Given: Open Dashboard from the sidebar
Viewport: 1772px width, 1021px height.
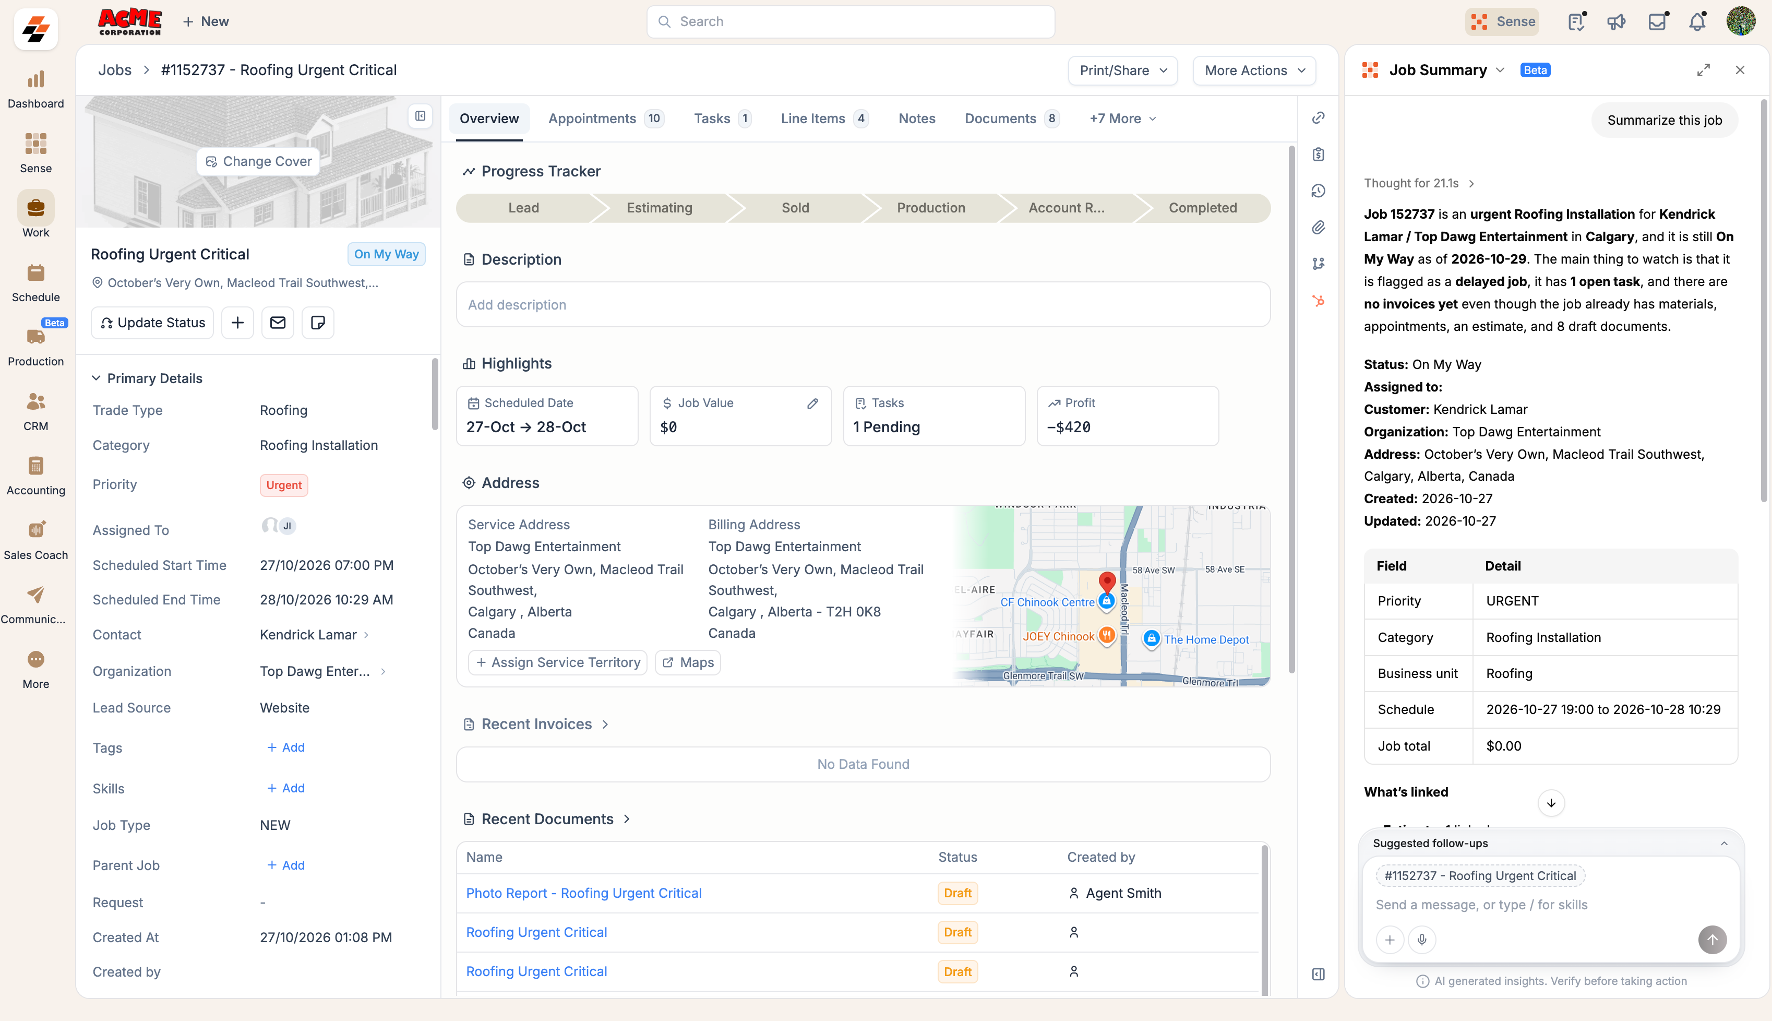Looking at the screenshot, I should coord(36,90).
